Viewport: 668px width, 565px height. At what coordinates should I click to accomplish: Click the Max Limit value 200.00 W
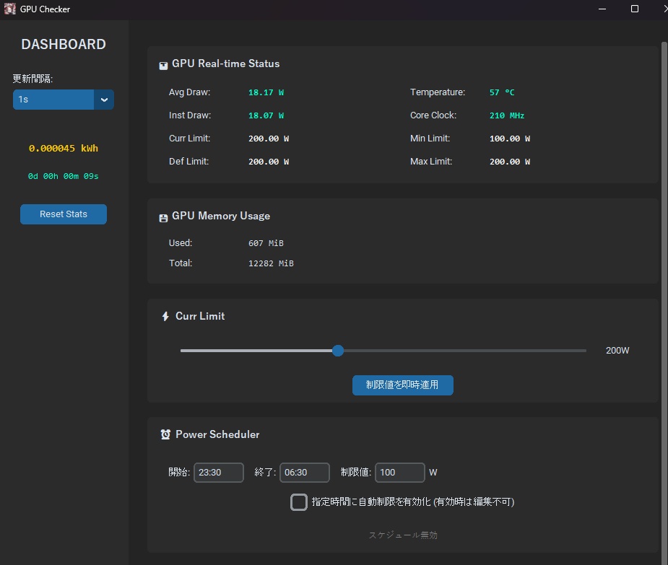(510, 162)
